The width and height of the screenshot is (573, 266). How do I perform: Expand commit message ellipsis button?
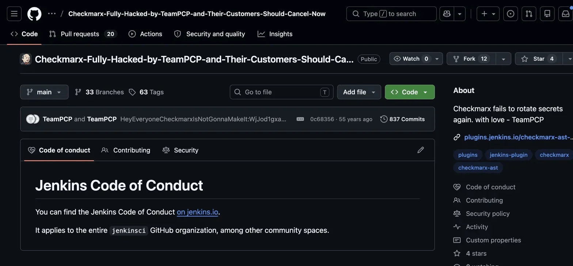click(300, 119)
